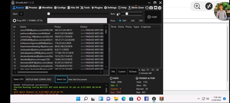Click the Bots slider handle
The width and height of the screenshot is (230, 103).
coord(127,14)
